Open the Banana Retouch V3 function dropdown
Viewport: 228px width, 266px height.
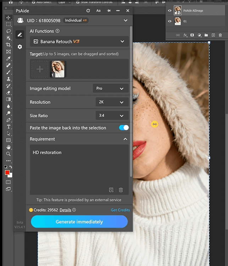click(79, 41)
